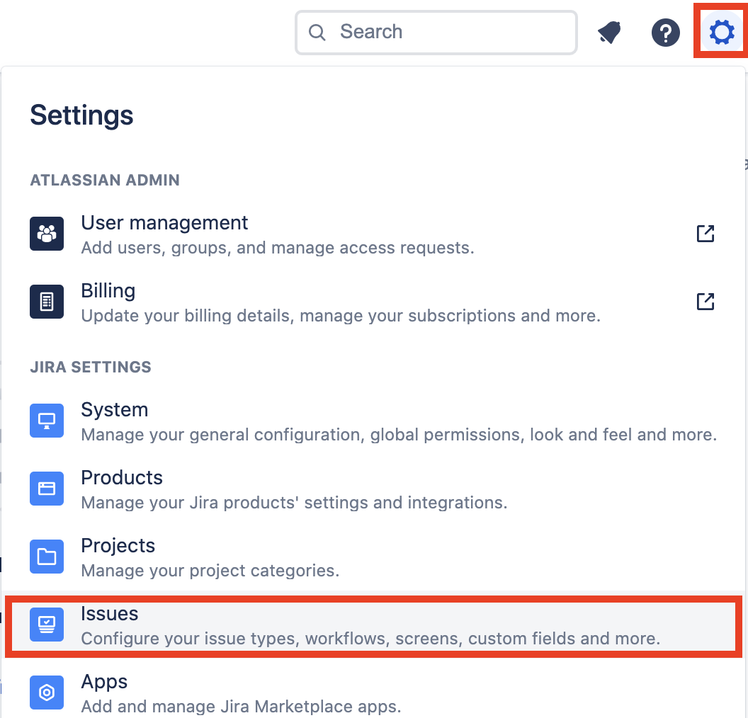Click the Settings heading
The image size is (748, 718).
point(81,116)
